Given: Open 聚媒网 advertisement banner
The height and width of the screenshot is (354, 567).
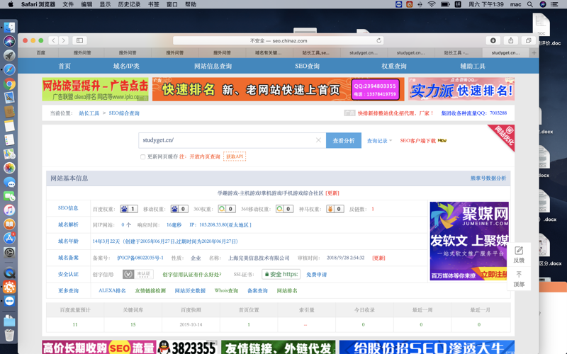Looking at the screenshot, I should [x=469, y=241].
